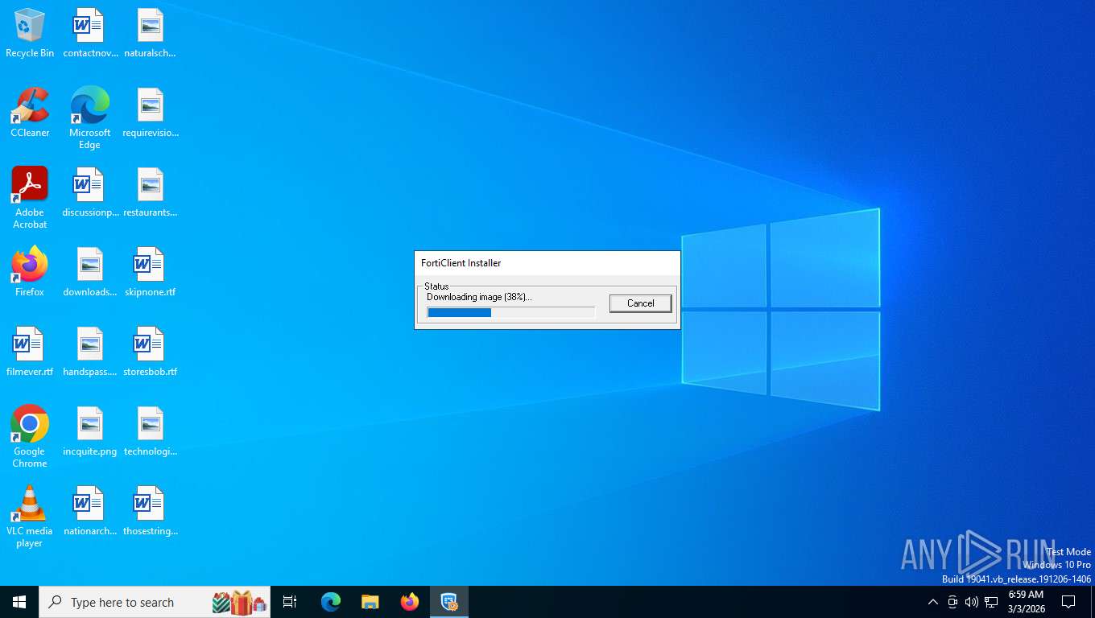Image resolution: width=1095 pixels, height=618 pixels.
Task: Cancel the FortiClient image download
Action: click(640, 303)
